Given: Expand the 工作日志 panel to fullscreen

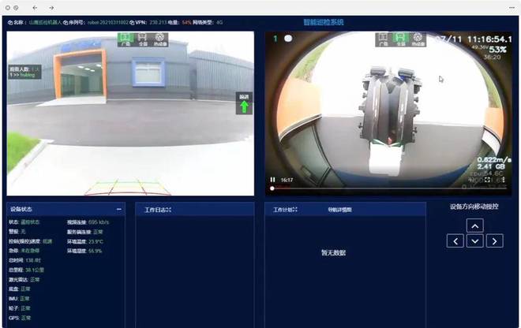Looking at the screenshot, I should pyautogui.click(x=168, y=210).
